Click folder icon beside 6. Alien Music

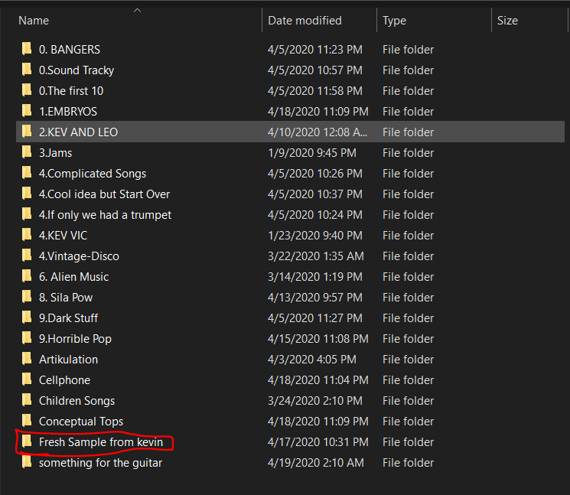click(x=27, y=277)
